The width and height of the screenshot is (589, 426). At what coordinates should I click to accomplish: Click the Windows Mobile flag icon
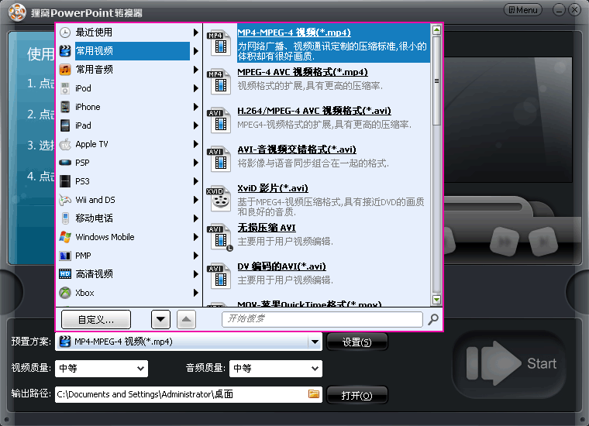pos(65,237)
